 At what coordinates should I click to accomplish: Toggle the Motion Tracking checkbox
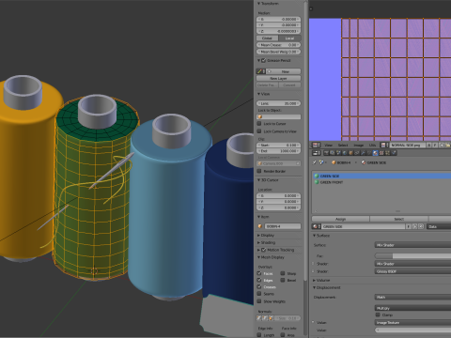[x=263, y=250]
